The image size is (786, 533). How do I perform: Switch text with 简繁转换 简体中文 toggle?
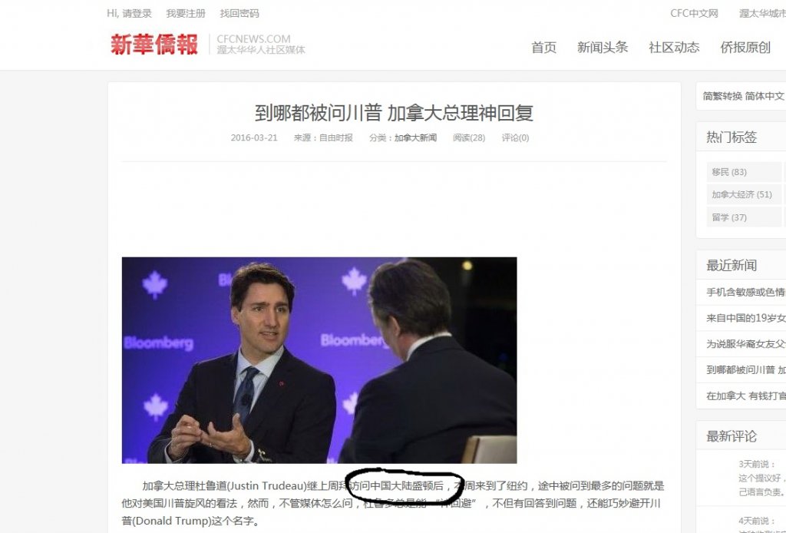pyautogui.click(x=743, y=96)
